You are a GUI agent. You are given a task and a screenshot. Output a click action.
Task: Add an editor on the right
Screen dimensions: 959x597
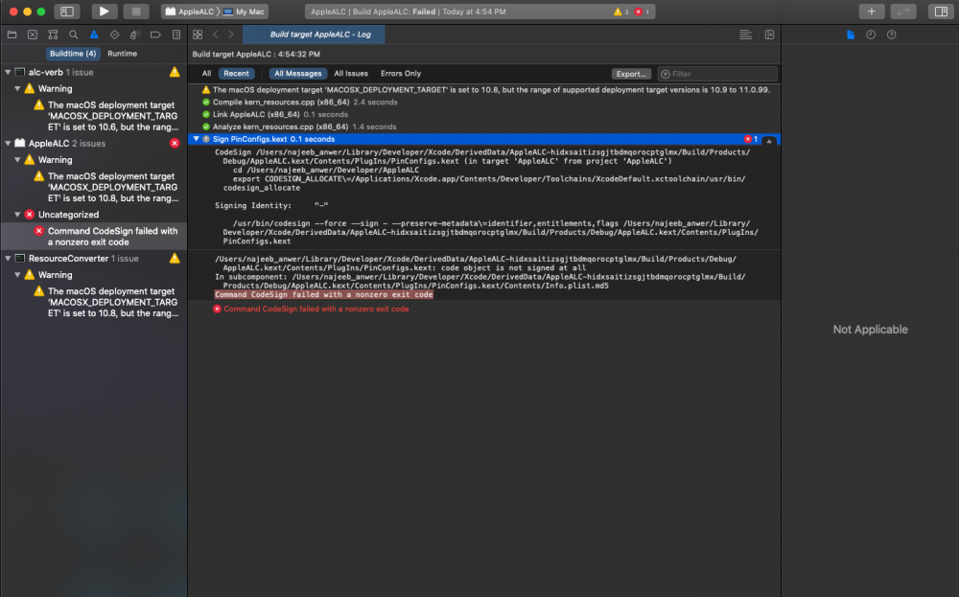pos(769,34)
